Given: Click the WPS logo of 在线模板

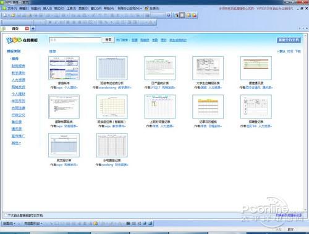Looking at the screenshot, I should pos(14,40).
